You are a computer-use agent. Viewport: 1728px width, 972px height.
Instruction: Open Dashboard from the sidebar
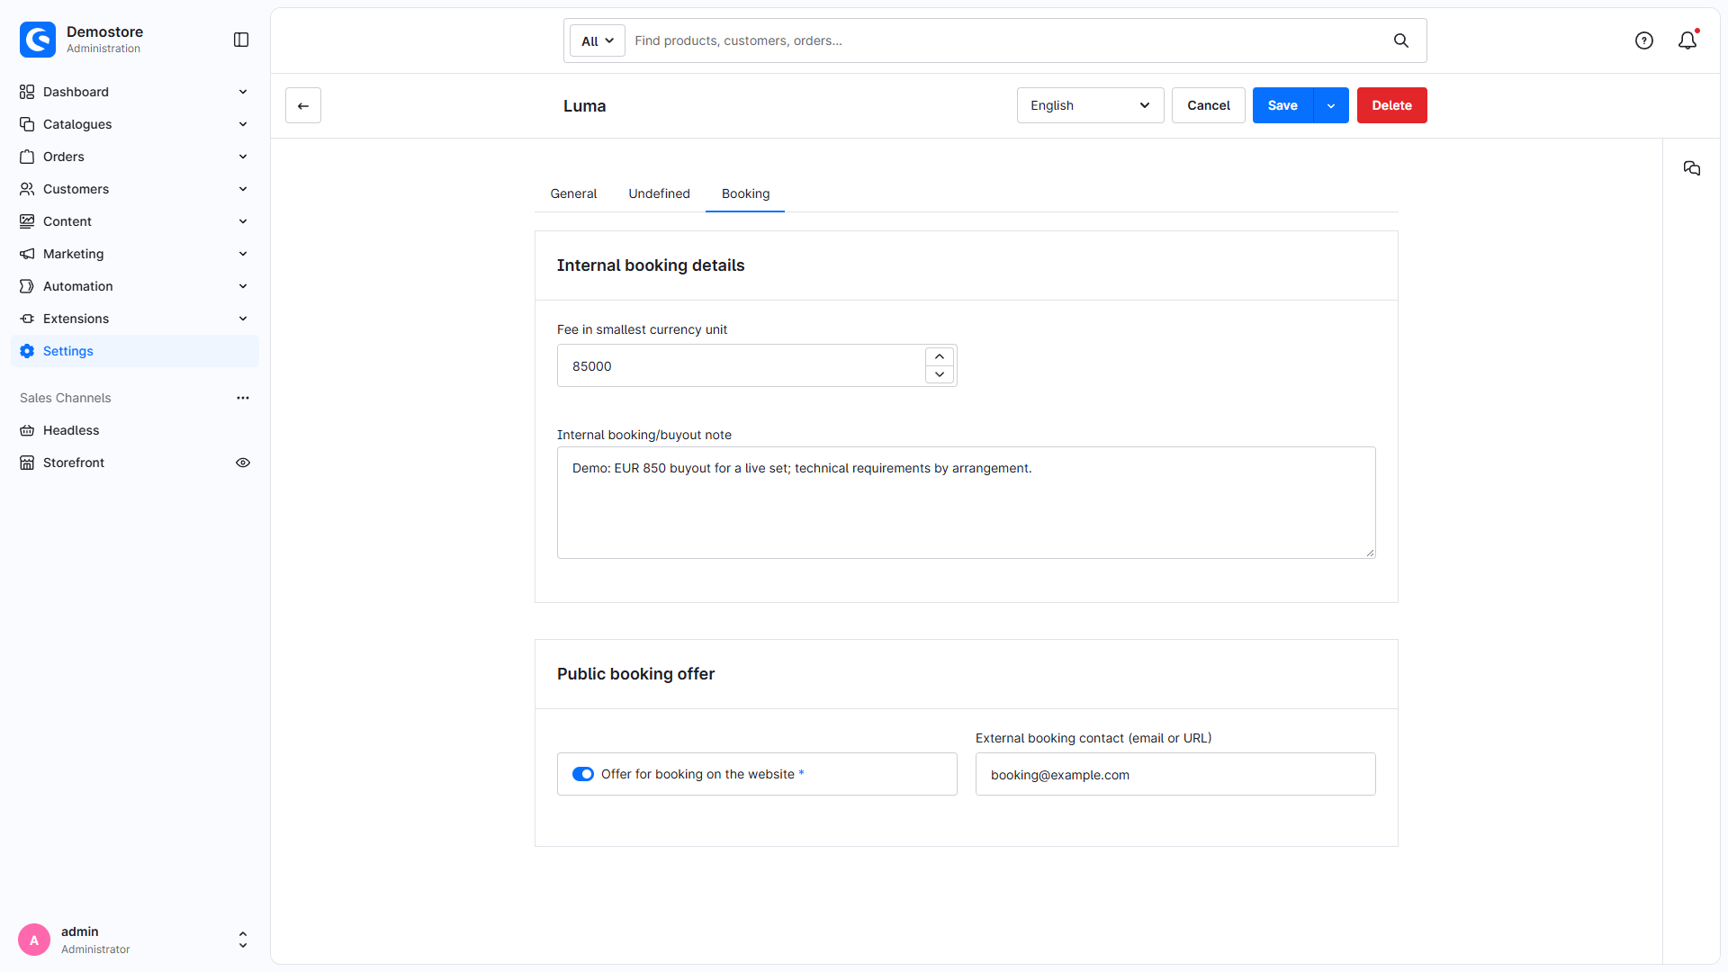(x=76, y=92)
